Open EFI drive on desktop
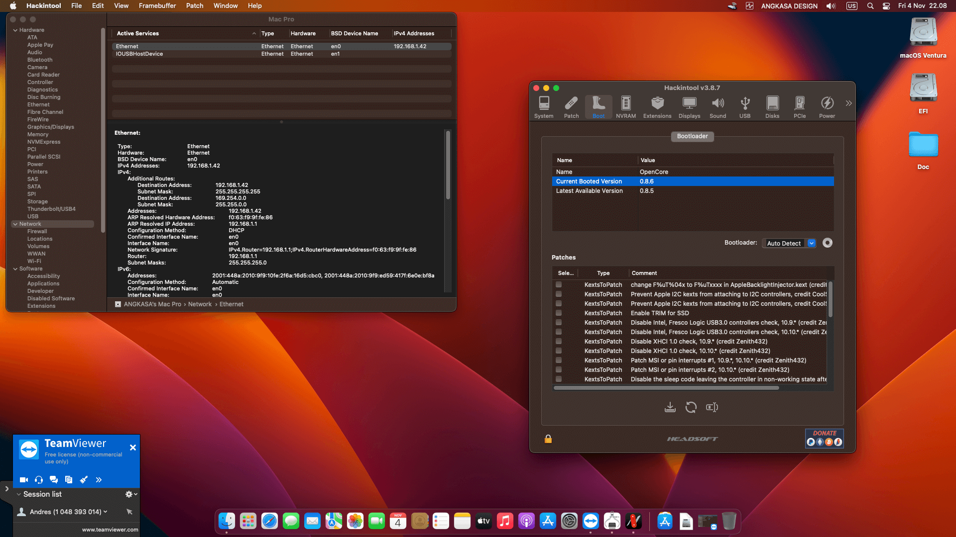The width and height of the screenshot is (956, 537). pos(923,94)
